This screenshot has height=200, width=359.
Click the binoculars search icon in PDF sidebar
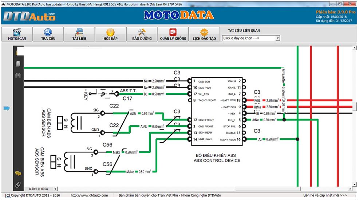18,75
